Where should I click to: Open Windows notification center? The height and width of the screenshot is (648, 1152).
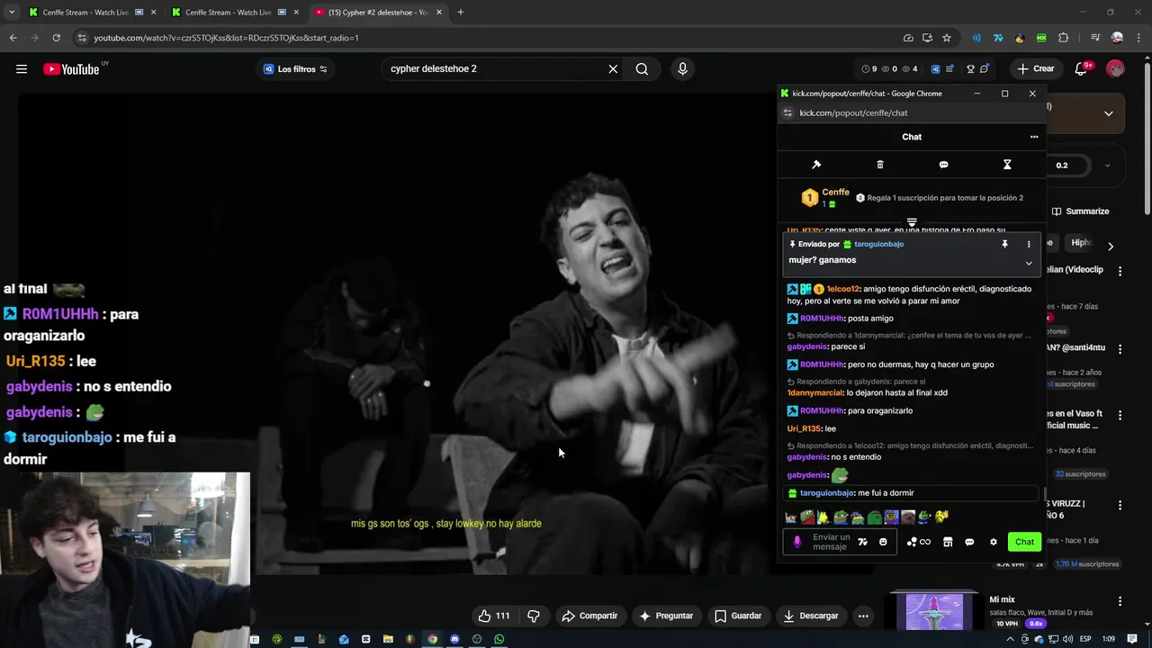1131,639
